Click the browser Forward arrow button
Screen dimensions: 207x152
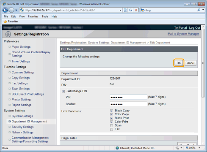(11, 10)
